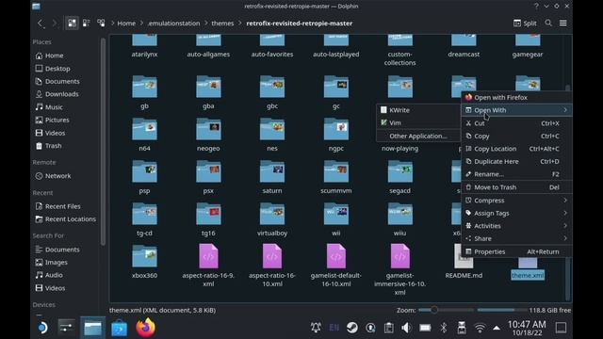Navigate to .emulationstation breadcrumb
603x339 pixels.
173,23
